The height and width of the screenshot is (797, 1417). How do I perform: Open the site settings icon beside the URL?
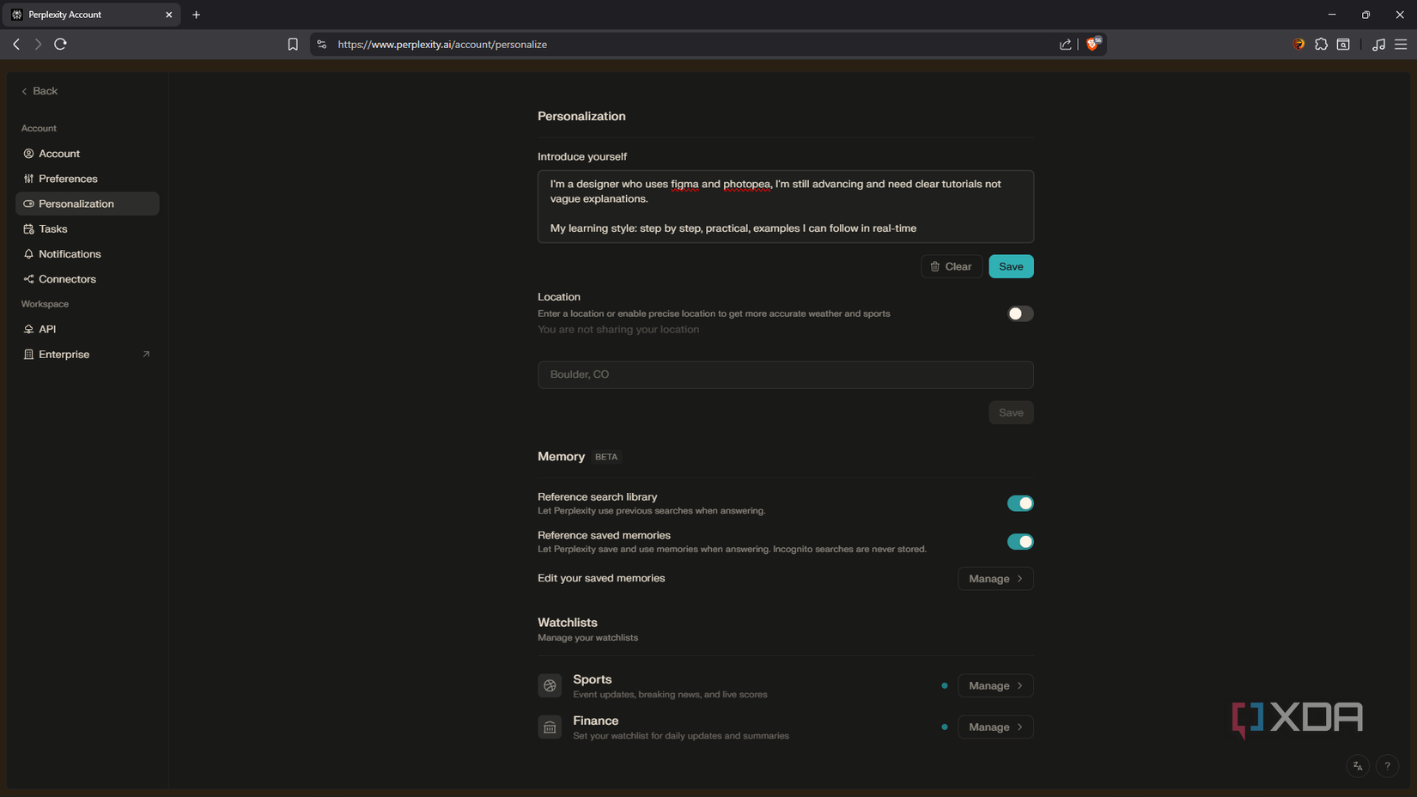pos(322,45)
